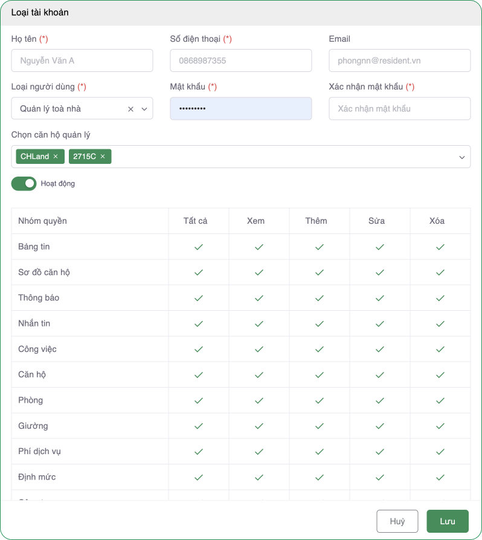This screenshot has height=540, width=482.
Task: Toggle Xóa permission for Bảng tin
Action: 440,247
